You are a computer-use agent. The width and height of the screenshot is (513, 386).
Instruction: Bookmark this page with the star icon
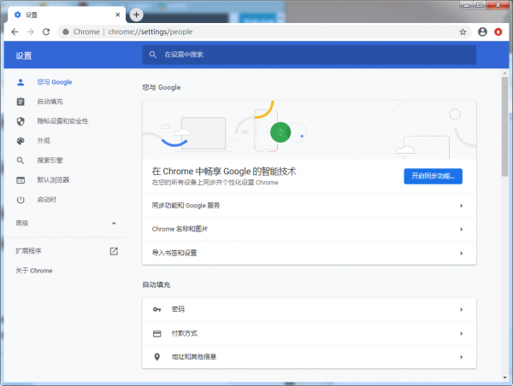pyautogui.click(x=463, y=32)
